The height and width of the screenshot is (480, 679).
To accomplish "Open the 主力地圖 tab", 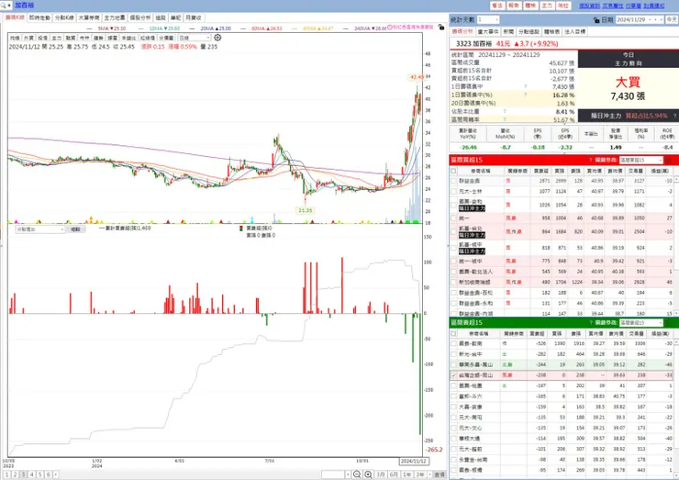I will (115, 17).
